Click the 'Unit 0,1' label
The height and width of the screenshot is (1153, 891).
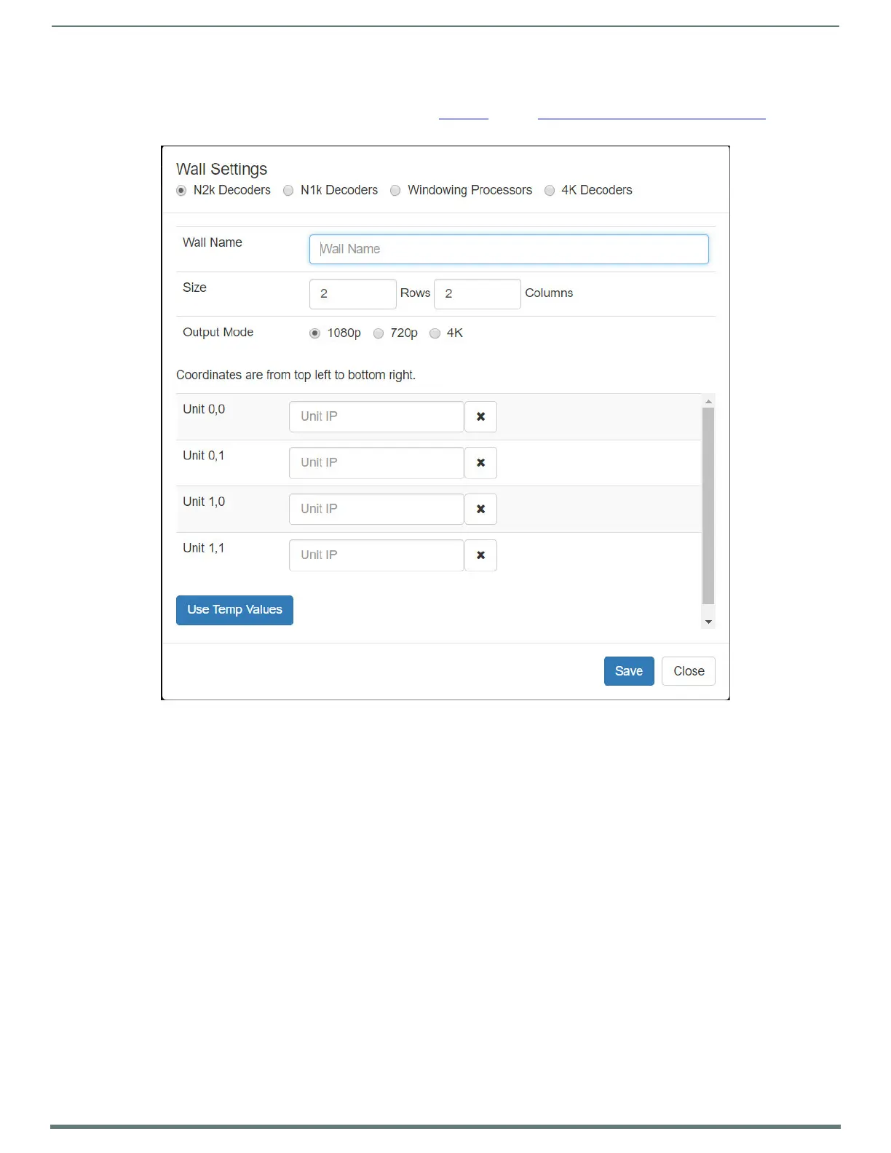204,456
